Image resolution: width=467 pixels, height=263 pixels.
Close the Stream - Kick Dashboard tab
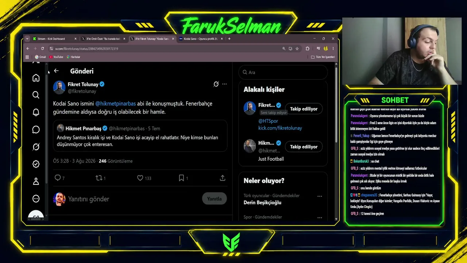tap(76, 39)
